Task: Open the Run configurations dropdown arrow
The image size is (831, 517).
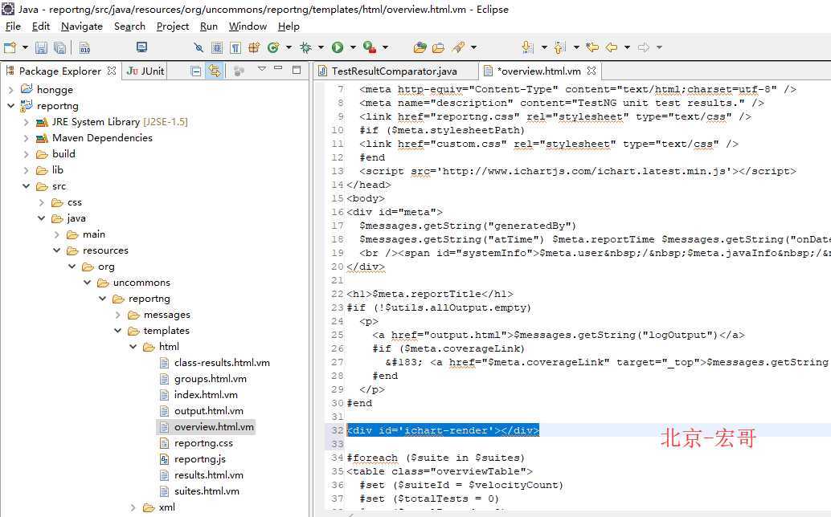Action: click(x=353, y=47)
